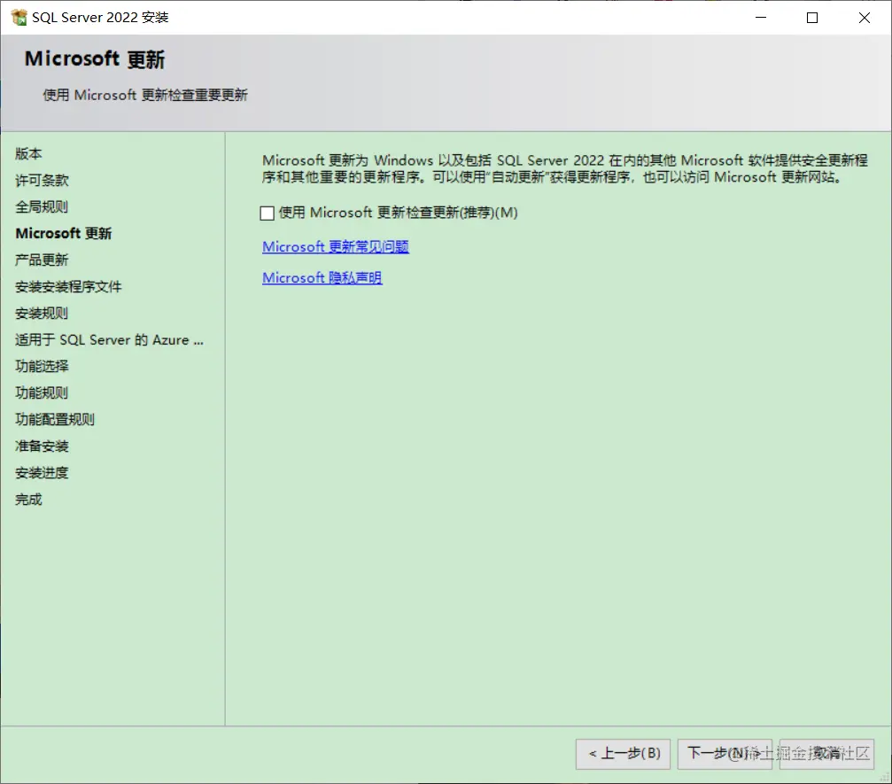Viewport: 892px width, 784px height.
Task: Minimize the SQL Server 2022 setup window
Action: click(761, 18)
